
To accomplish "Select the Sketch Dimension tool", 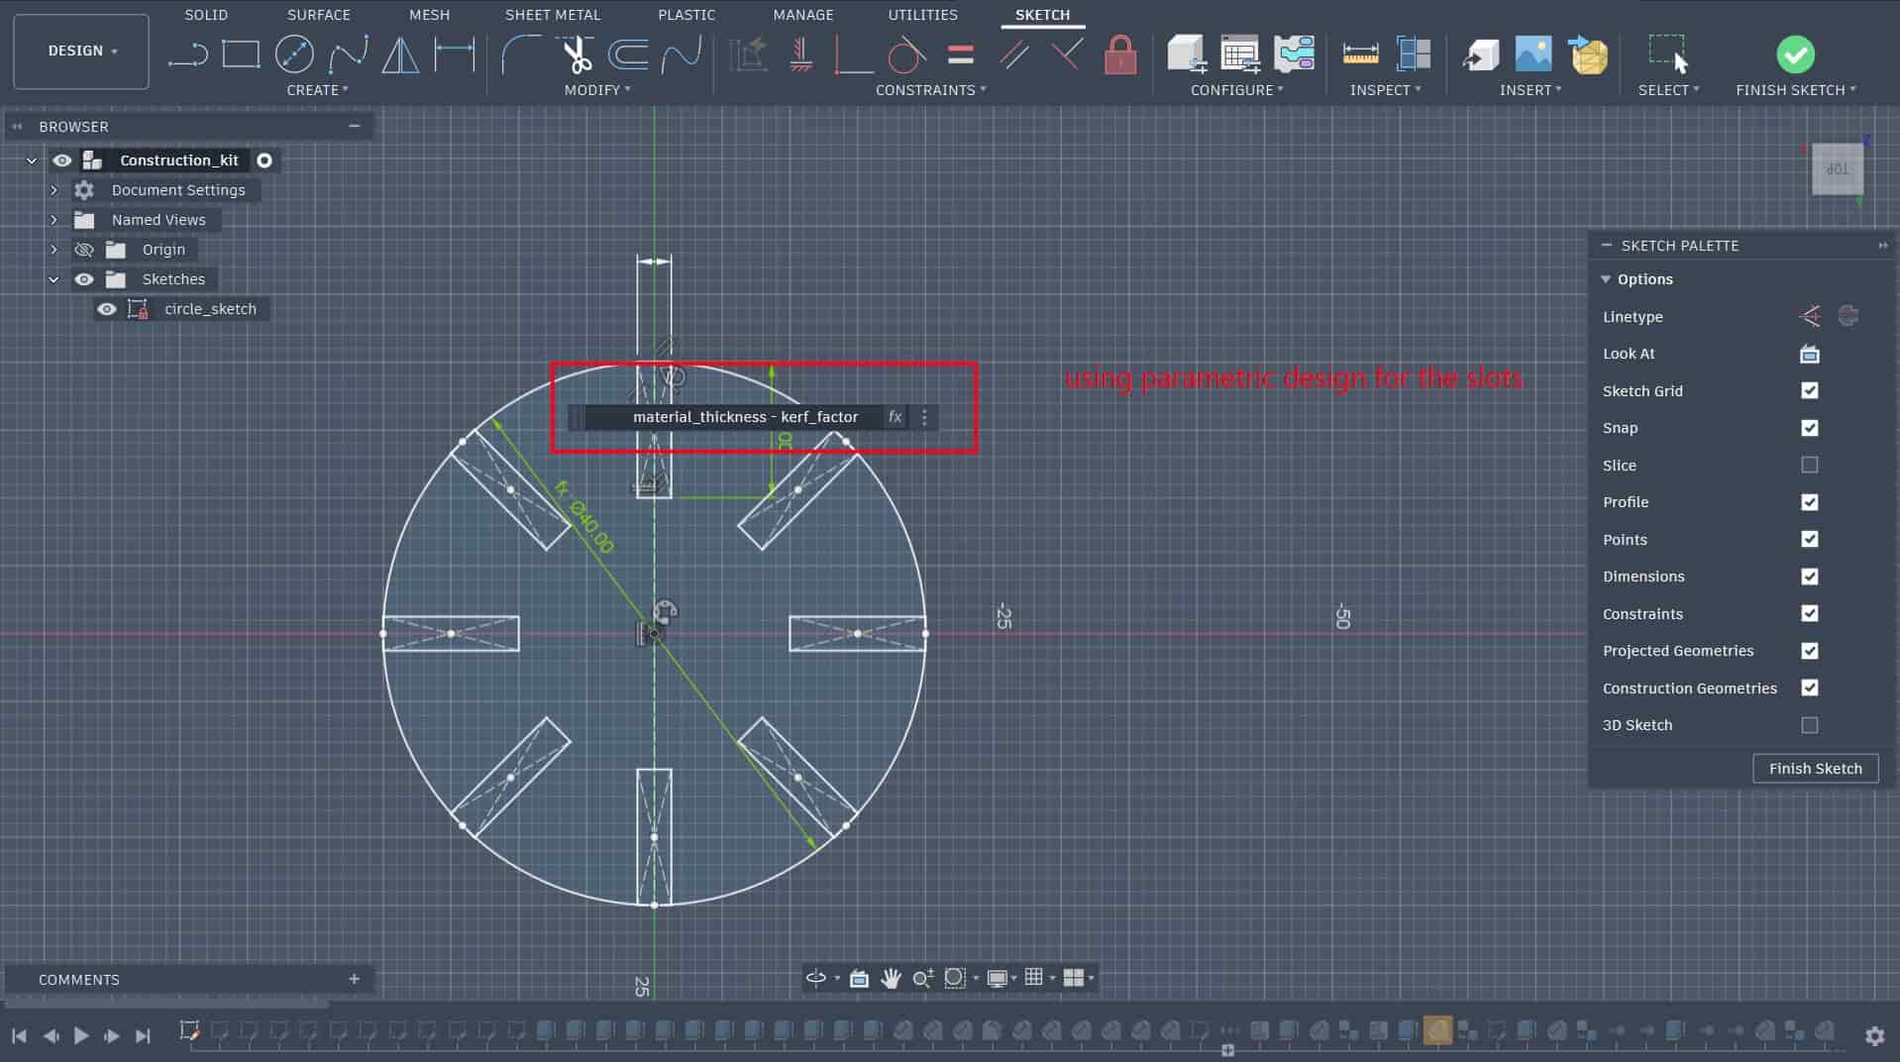I will click(455, 53).
